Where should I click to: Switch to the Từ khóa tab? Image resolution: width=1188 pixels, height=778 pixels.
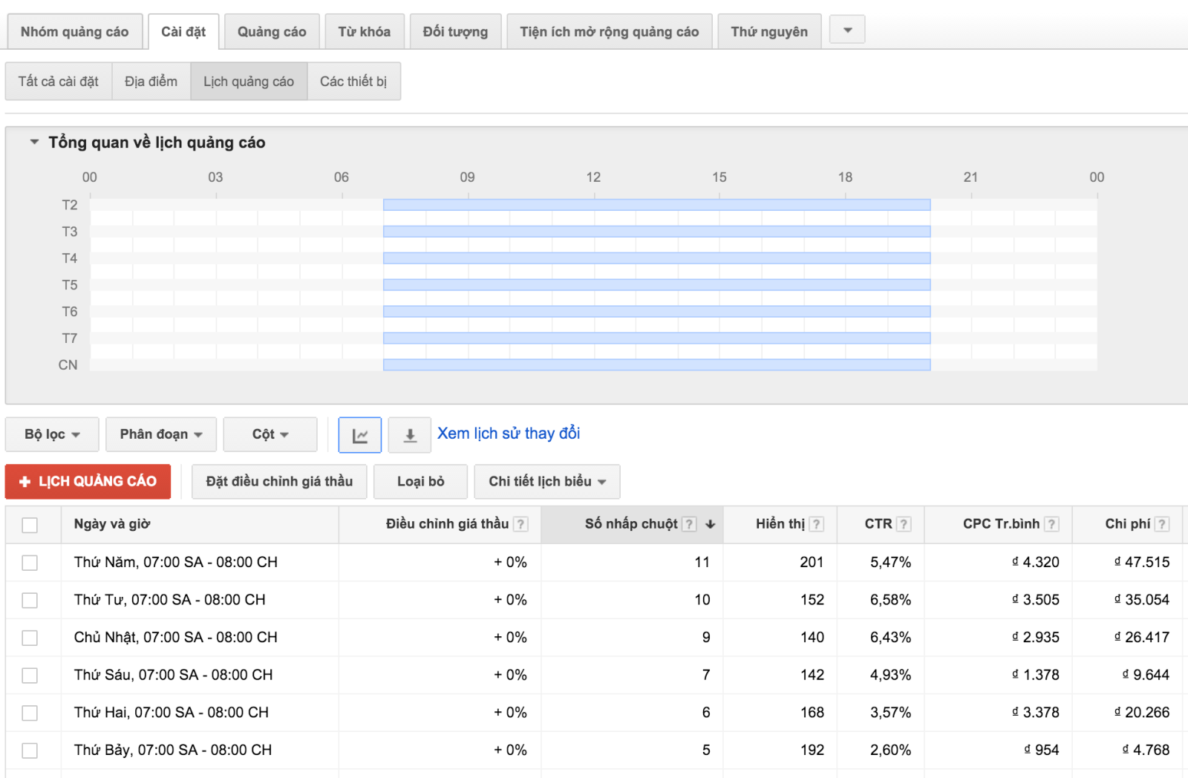364,30
